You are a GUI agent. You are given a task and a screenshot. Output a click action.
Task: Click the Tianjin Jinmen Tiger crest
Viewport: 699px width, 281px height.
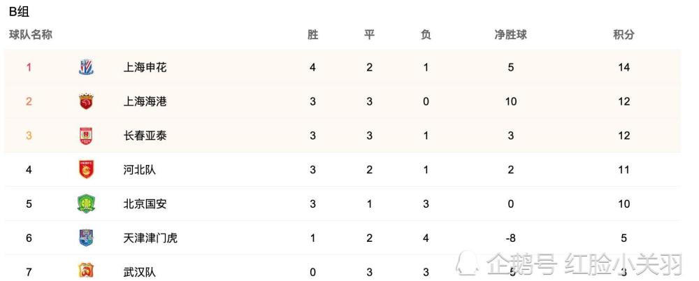tap(86, 238)
